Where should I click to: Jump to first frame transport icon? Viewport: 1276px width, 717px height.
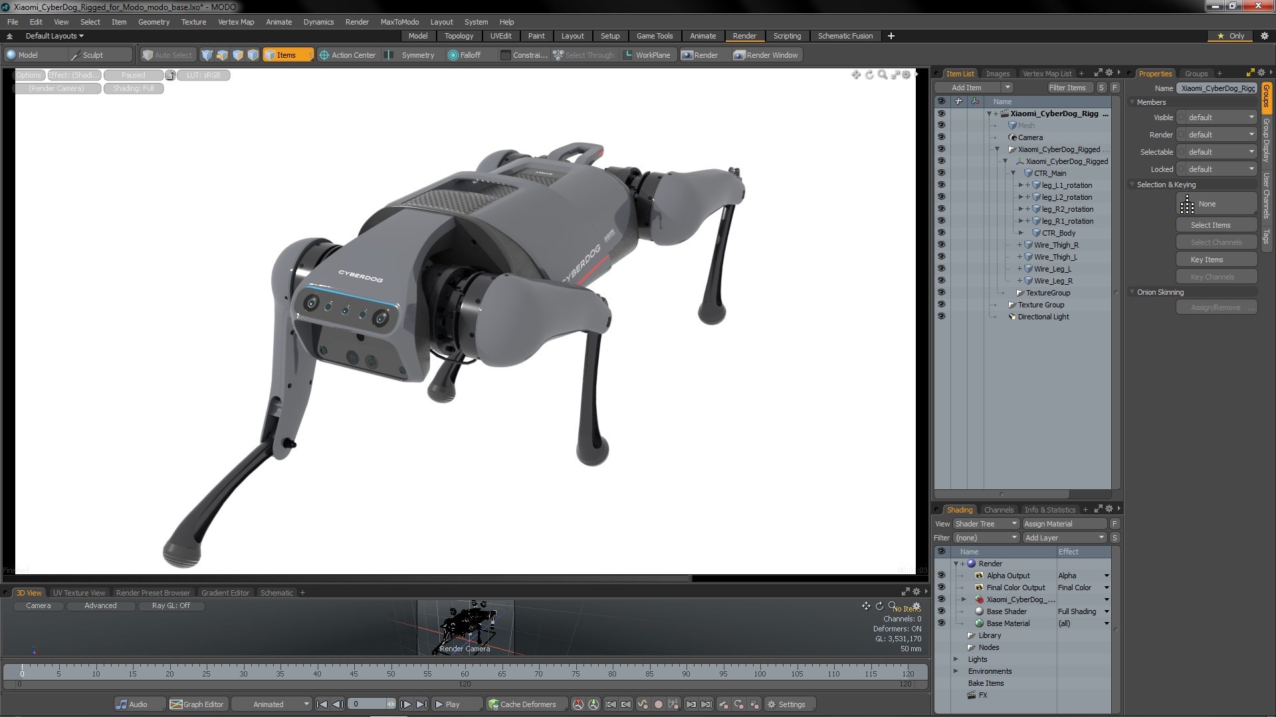(322, 704)
